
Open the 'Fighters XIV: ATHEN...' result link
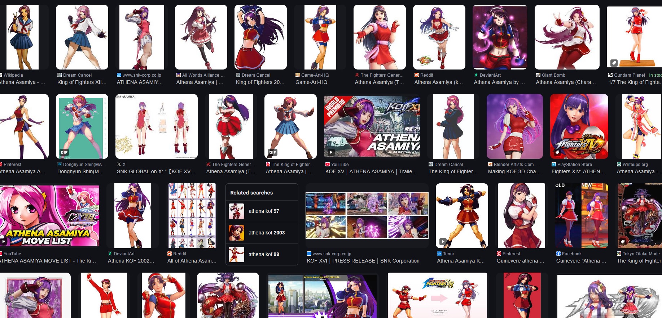(578, 171)
